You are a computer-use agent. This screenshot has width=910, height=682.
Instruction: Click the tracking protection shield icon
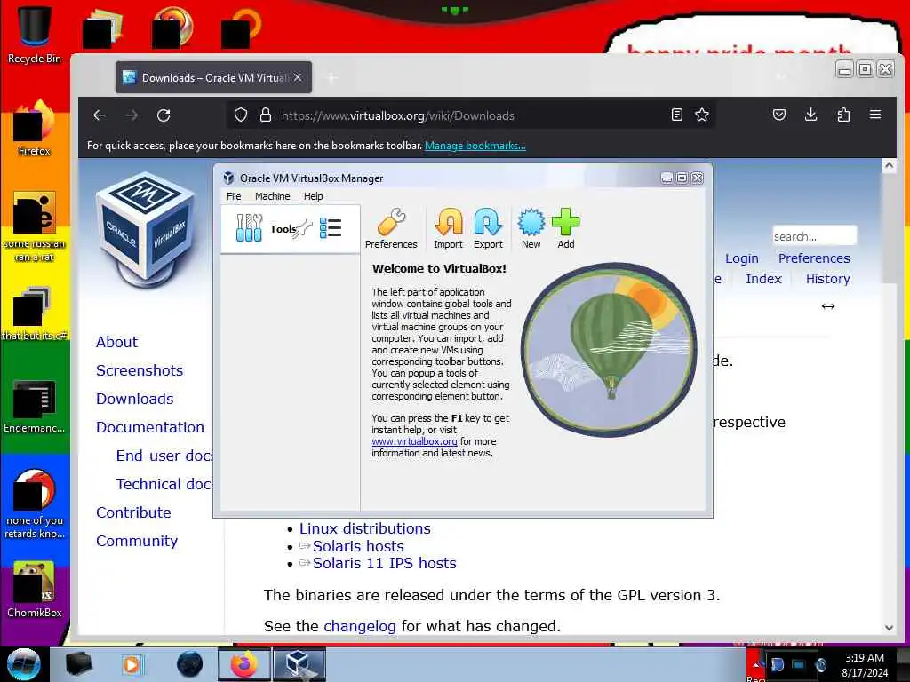[x=241, y=115]
